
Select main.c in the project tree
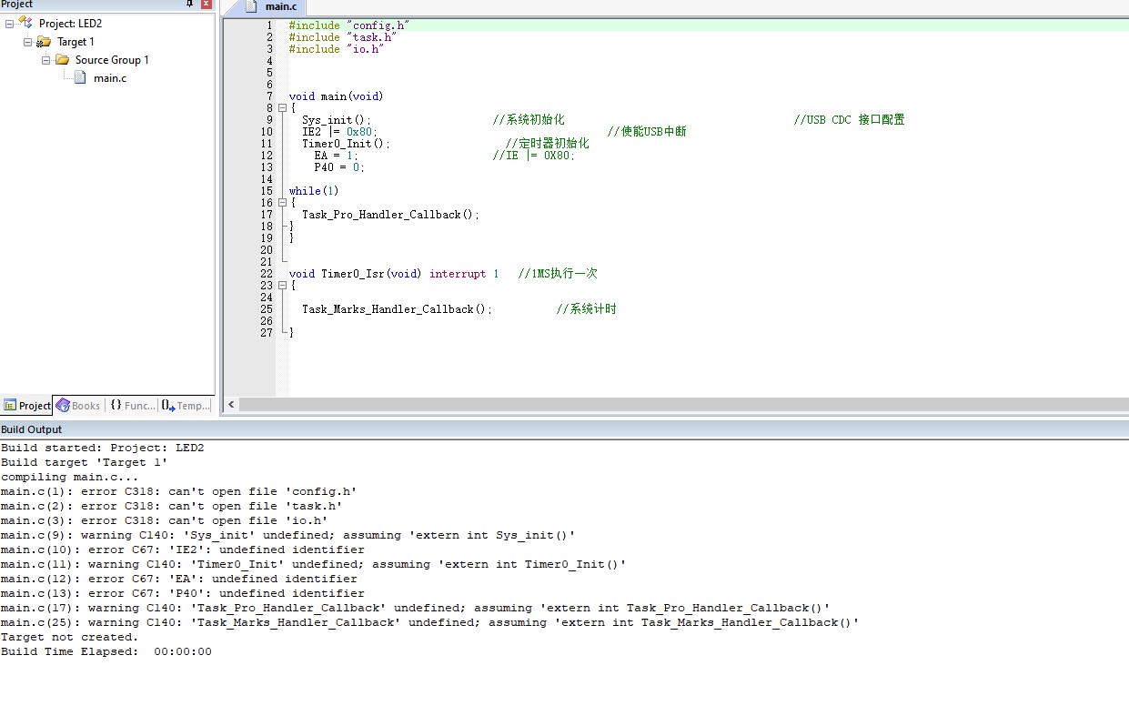110,78
